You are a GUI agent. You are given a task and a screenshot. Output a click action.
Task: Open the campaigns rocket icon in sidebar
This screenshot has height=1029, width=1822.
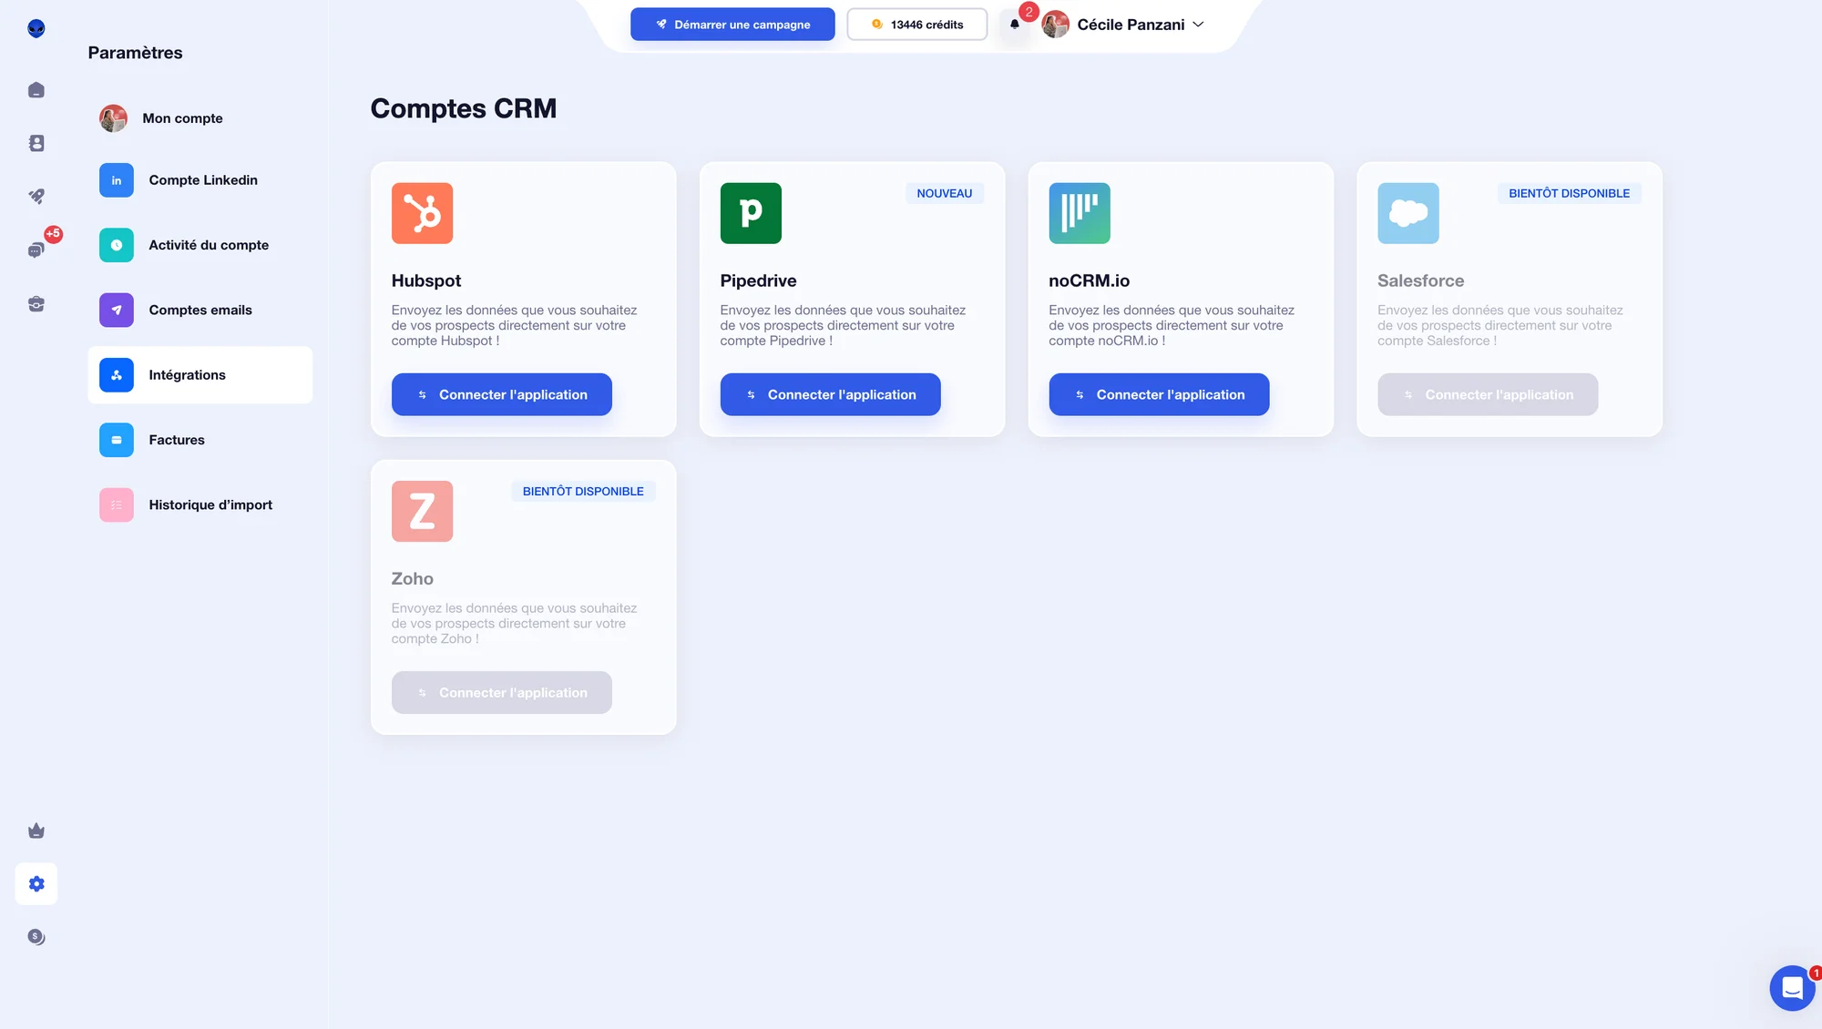click(x=36, y=196)
